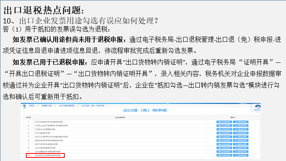The width and height of the screenshot is (286, 161).
Task: Select row text 企业撤回申报数据申请
Action: [x=47, y=152]
